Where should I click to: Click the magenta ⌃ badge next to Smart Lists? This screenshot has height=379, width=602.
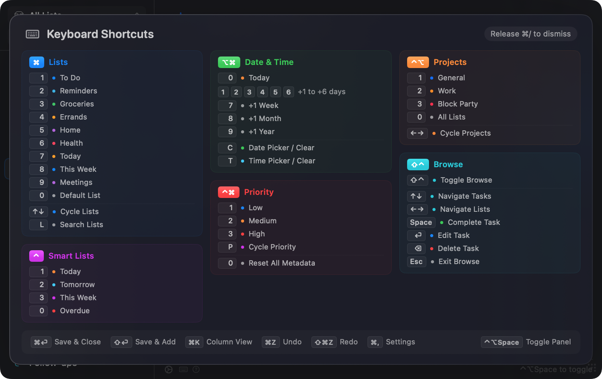coord(36,256)
